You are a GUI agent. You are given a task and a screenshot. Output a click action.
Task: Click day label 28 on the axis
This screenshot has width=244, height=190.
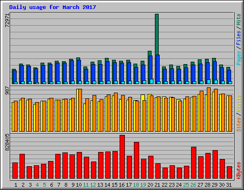tap(207, 185)
